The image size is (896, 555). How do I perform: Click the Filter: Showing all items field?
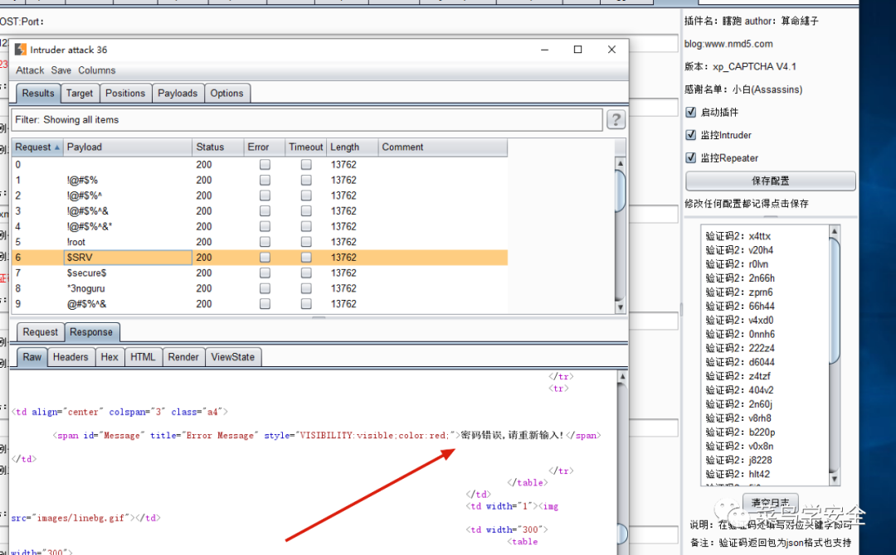(307, 120)
